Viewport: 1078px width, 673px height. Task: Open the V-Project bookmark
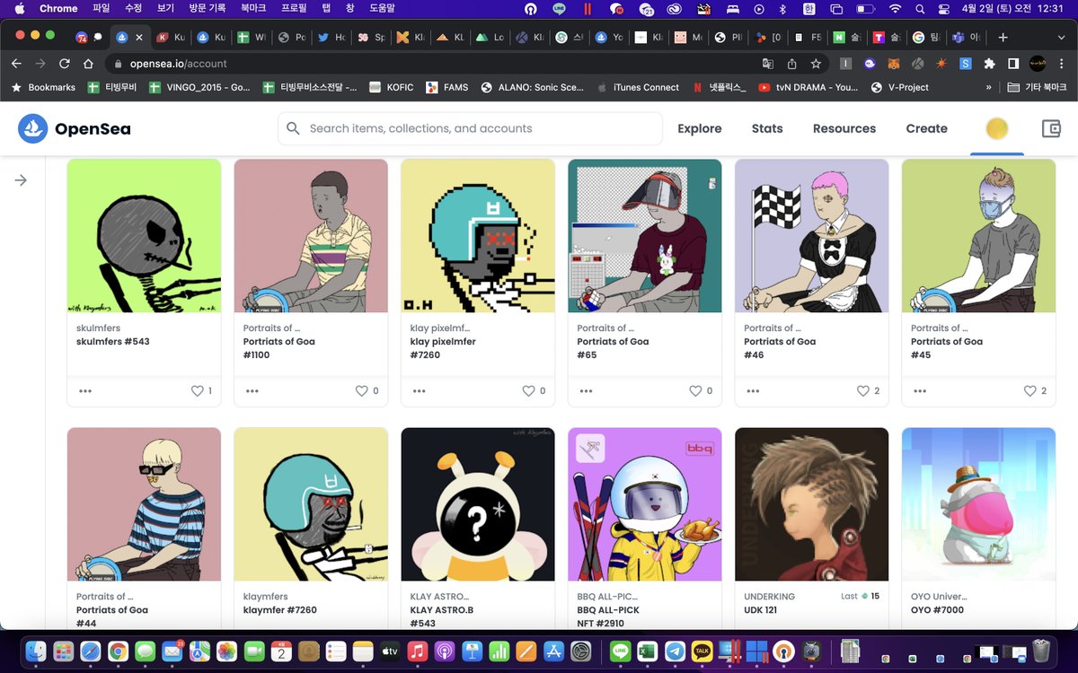click(900, 87)
